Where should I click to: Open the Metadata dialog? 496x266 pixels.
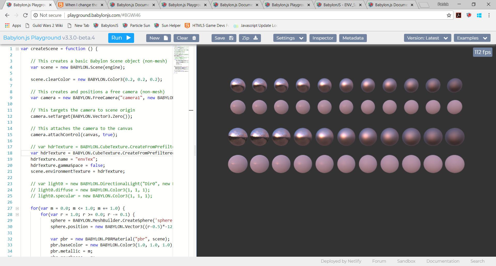(x=353, y=38)
